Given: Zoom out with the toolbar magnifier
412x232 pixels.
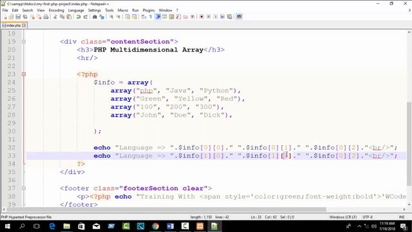Looking at the screenshot, I should pyautogui.click(x=118, y=17).
